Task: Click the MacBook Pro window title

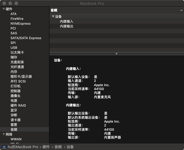Action: (92, 4)
